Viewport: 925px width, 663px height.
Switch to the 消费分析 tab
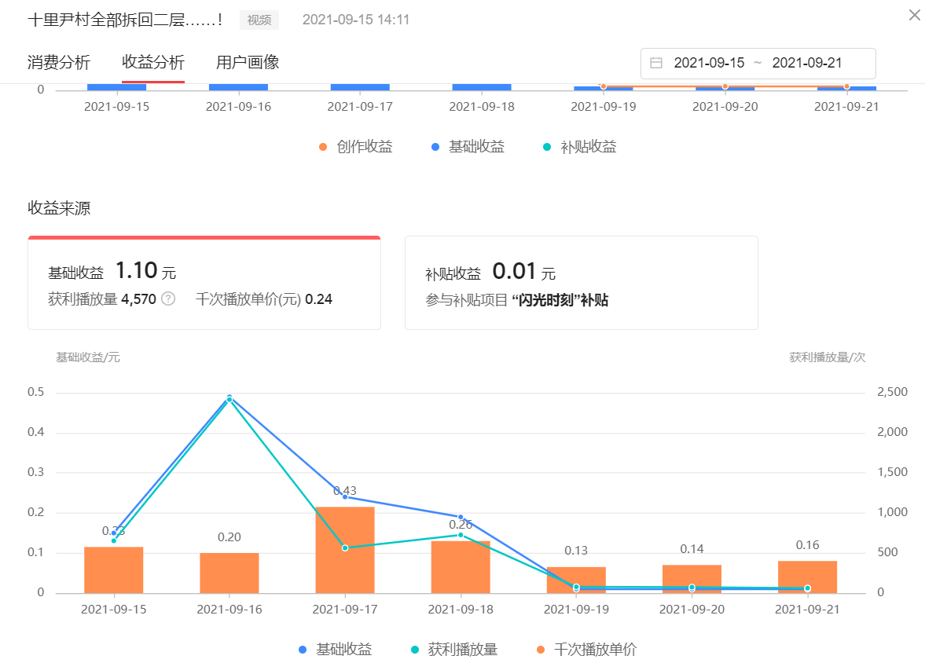click(58, 61)
